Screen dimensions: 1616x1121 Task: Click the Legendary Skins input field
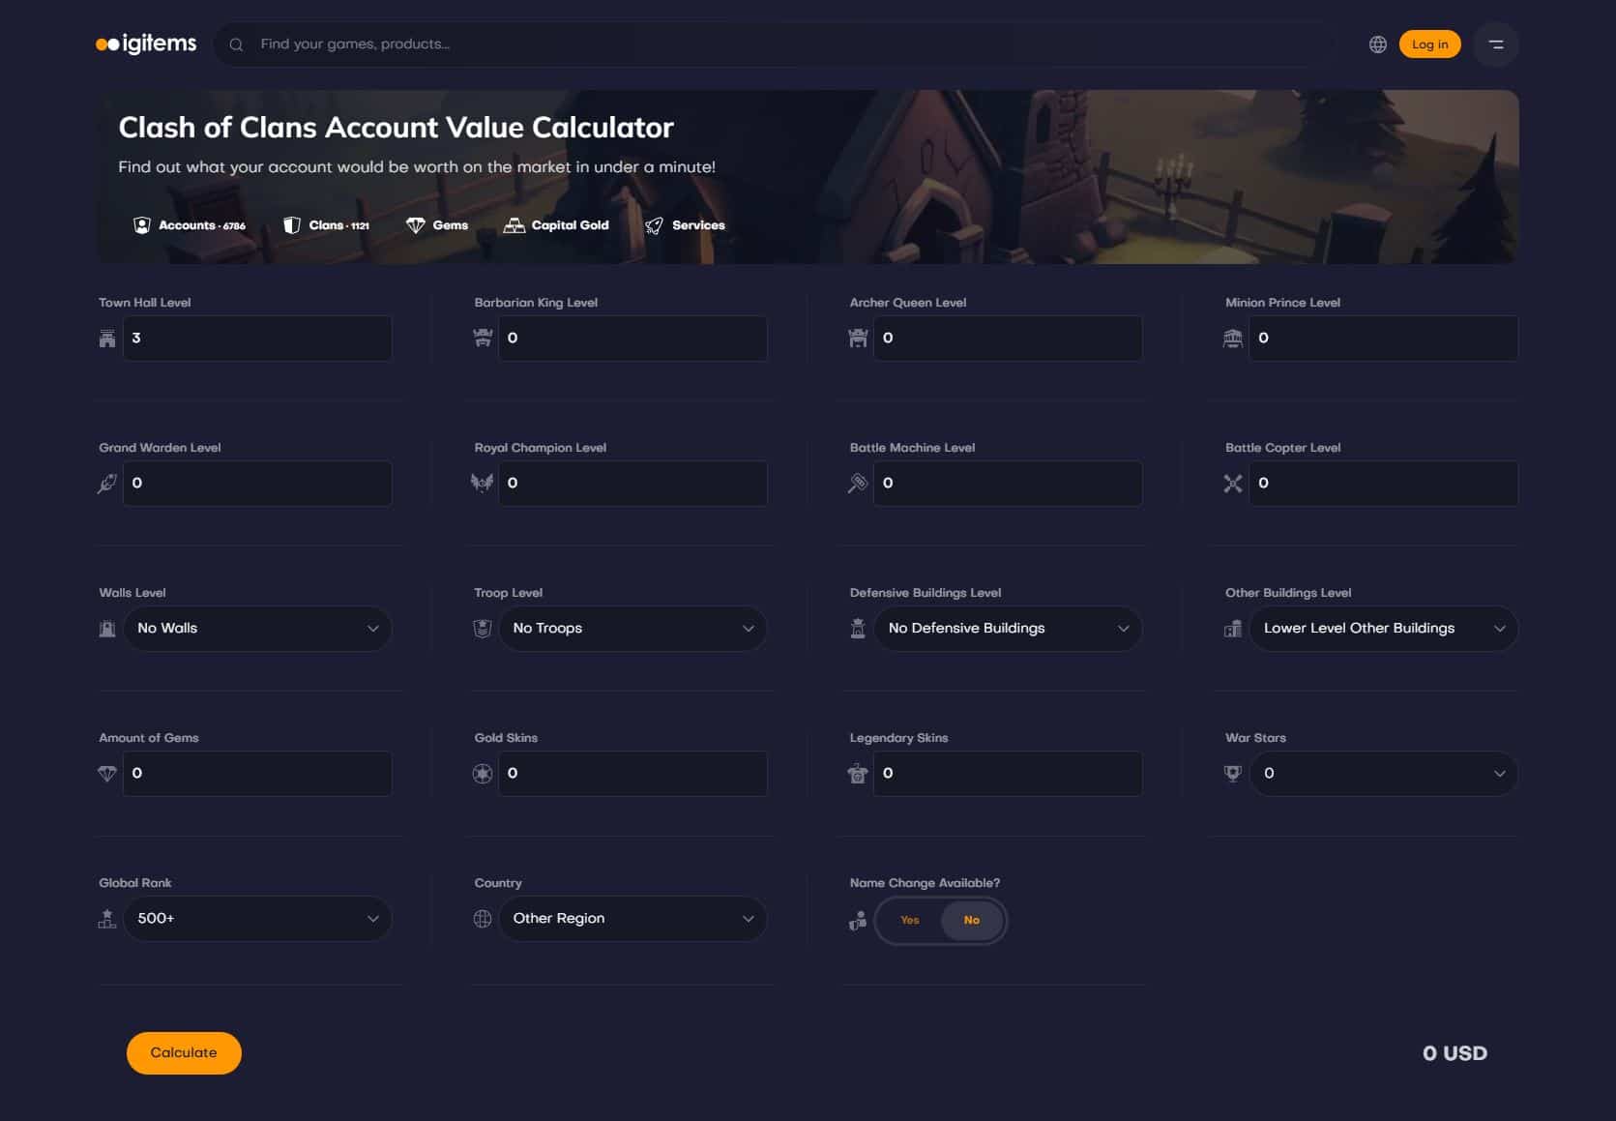coord(1008,774)
